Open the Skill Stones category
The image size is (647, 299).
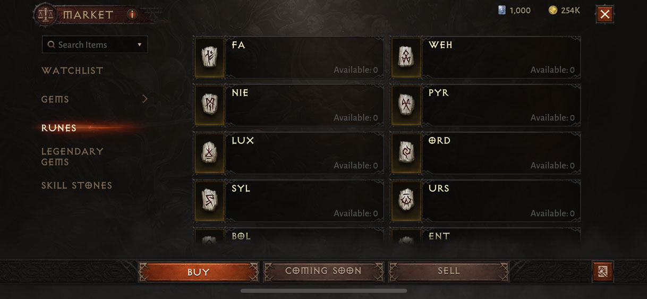coord(77,185)
